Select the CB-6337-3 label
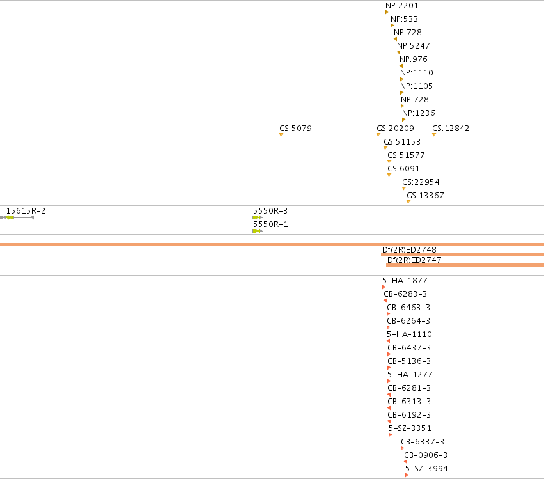 [423, 442]
